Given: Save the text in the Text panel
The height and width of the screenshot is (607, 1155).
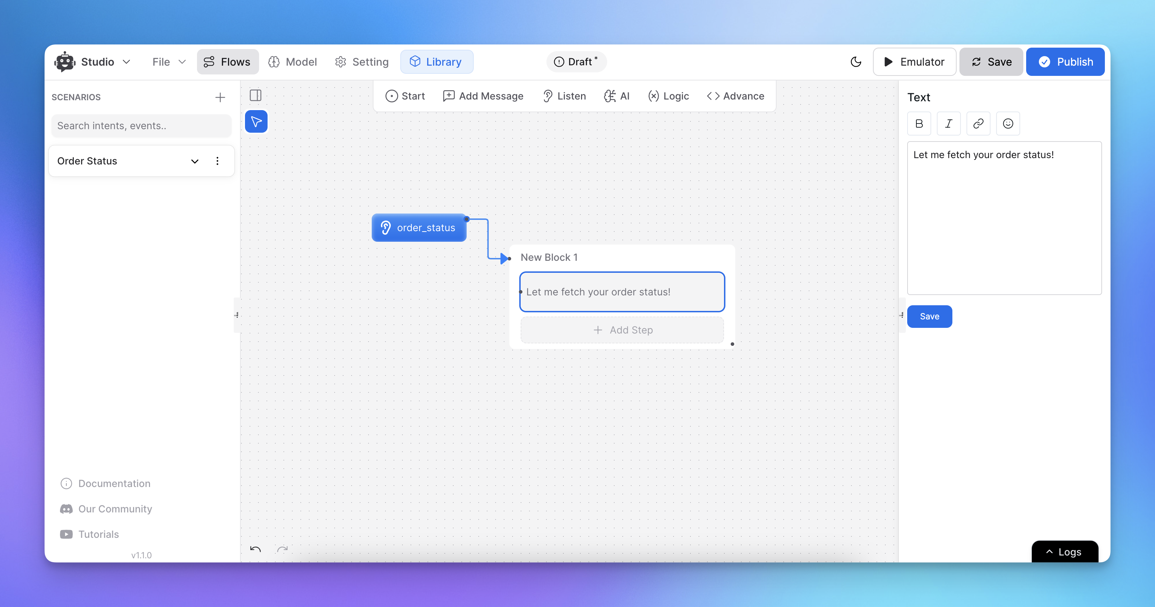Looking at the screenshot, I should pos(929,317).
